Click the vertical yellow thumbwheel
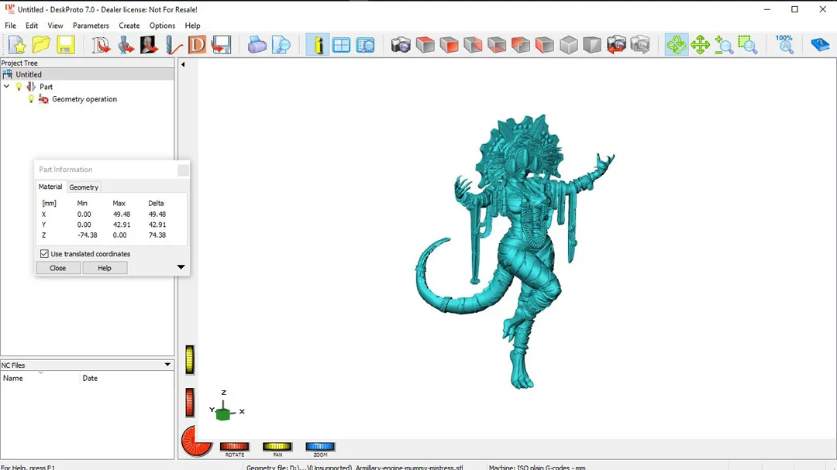 (x=190, y=359)
